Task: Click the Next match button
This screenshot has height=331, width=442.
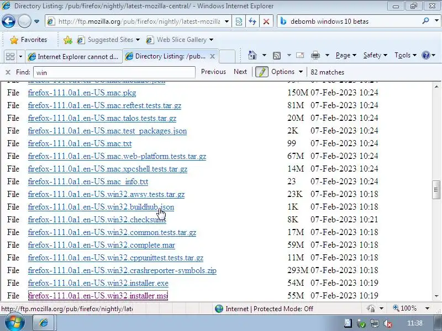Action: (x=240, y=72)
